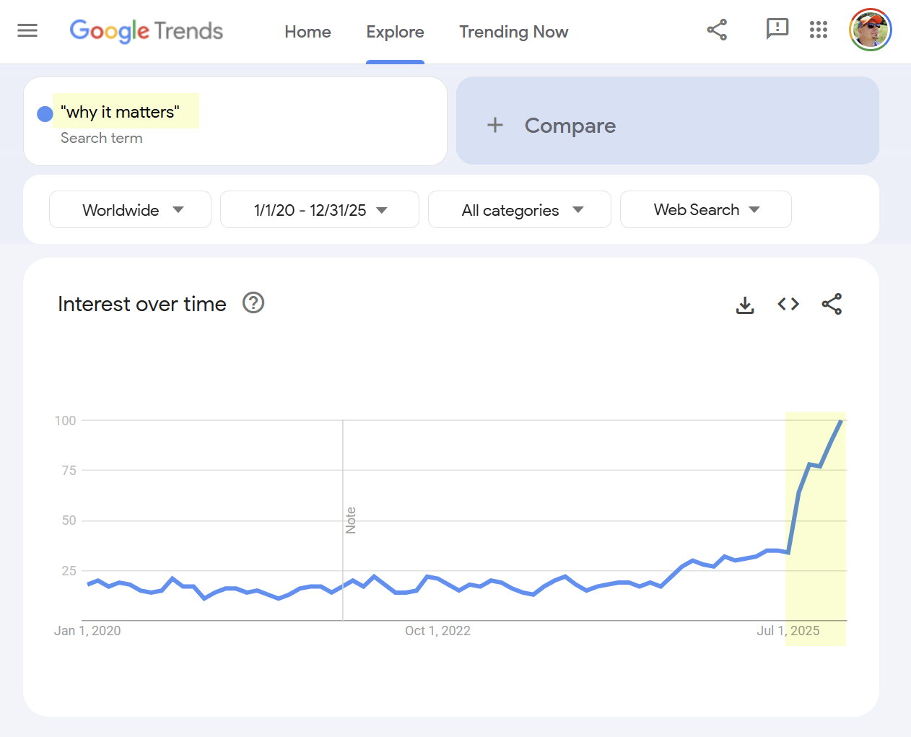Click the blue search term color dot
Screen dimensions: 911x737
pyautogui.click(x=45, y=114)
